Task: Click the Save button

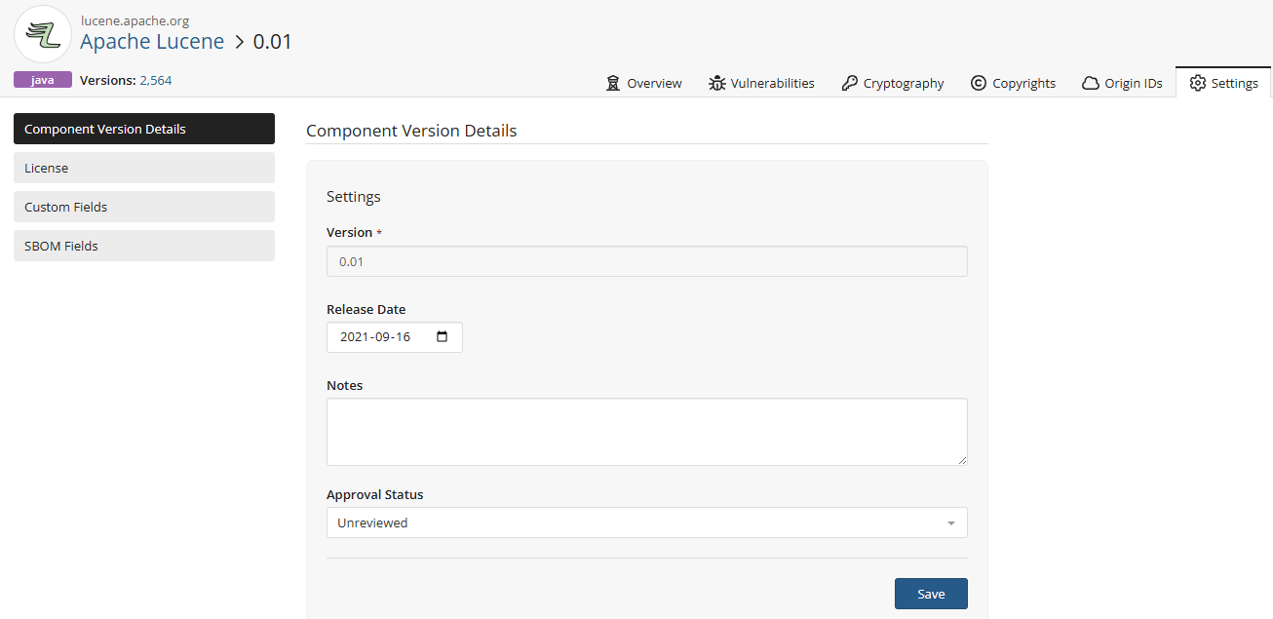Action: click(x=931, y=594)
